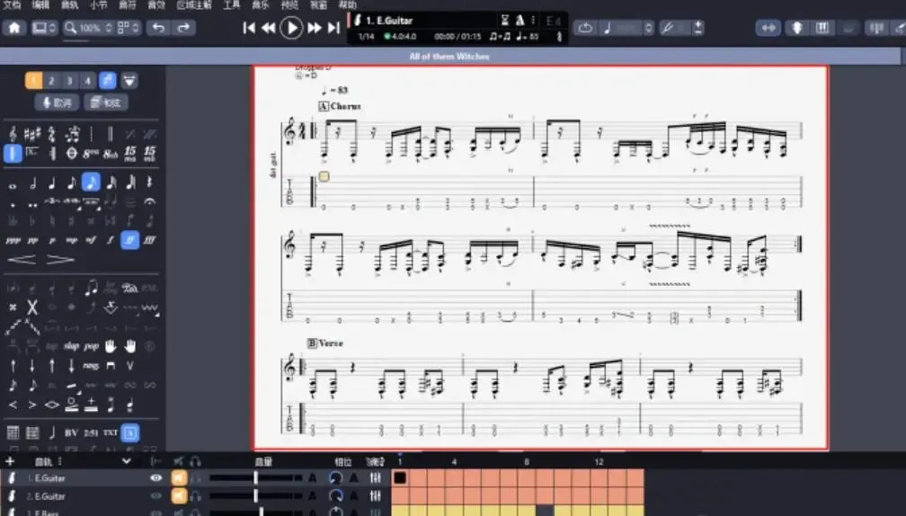Viewport: 906px width, 516px height.
Task: Adjust volume slider for track 2 E.Guitar
Action: (x=256, y=496)
